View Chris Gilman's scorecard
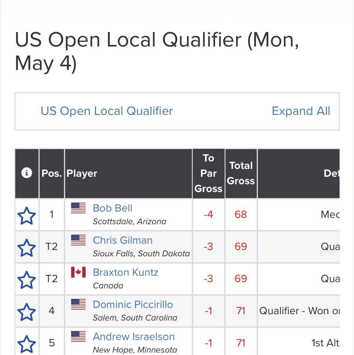Viewport: 354px width, 355px height. [123, 240]
